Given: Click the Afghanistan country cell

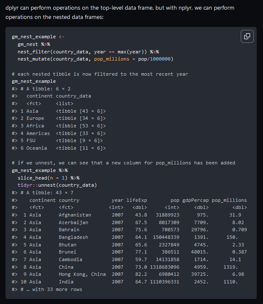Looking at the screenshot, I should tap(75, 215).
